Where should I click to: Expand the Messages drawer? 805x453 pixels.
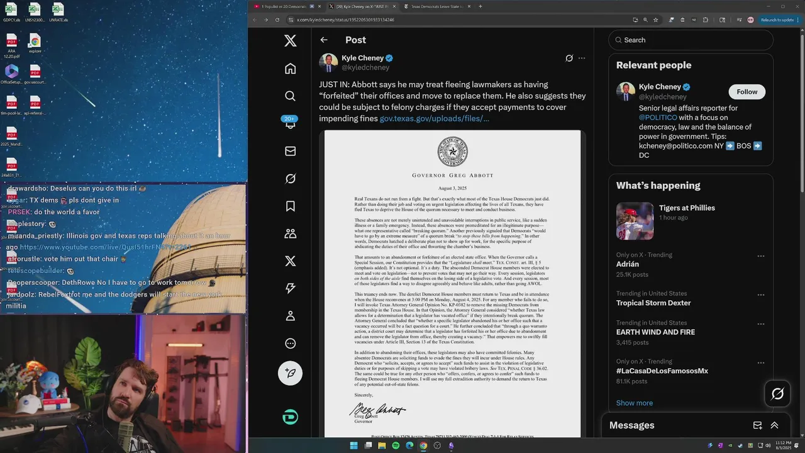(x=774, y=425)
